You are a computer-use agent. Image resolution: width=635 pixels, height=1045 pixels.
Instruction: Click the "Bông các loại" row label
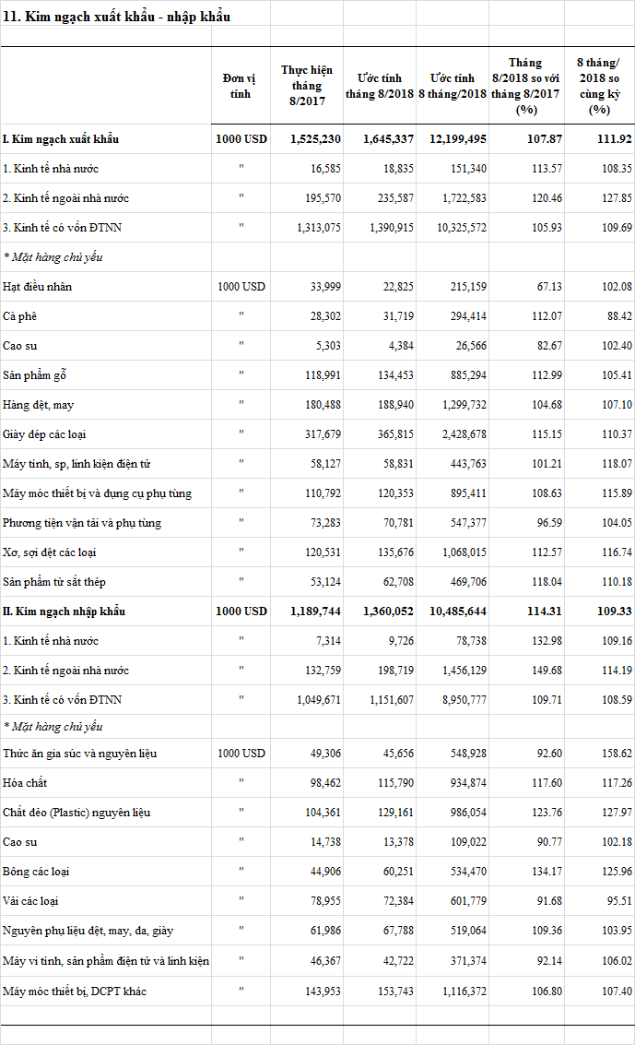36,872
